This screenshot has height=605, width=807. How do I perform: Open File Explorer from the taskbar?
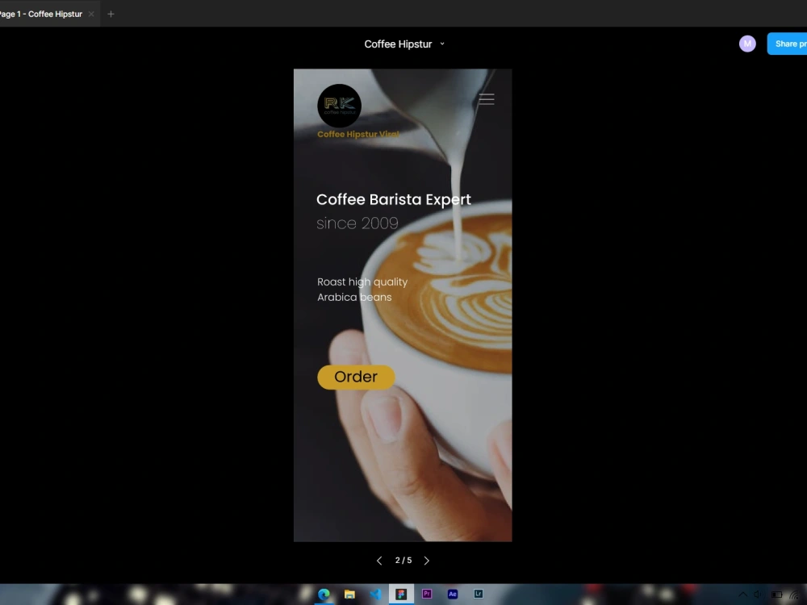(x=349, y=595)
